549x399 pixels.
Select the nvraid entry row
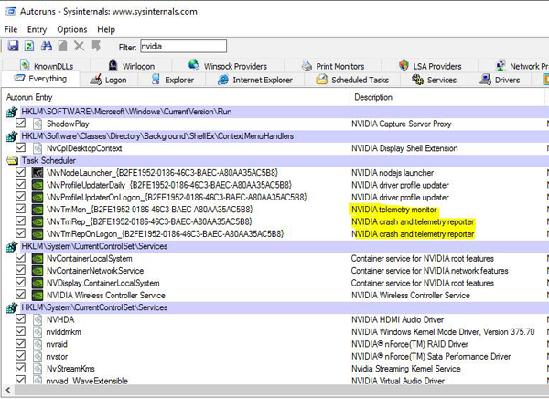(274, 344)
